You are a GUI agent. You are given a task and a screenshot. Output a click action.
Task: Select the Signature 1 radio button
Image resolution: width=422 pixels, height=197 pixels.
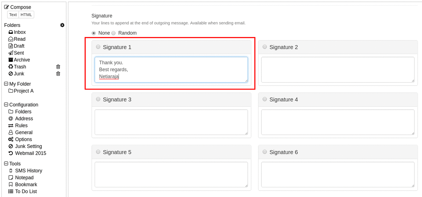coord(98,47)
